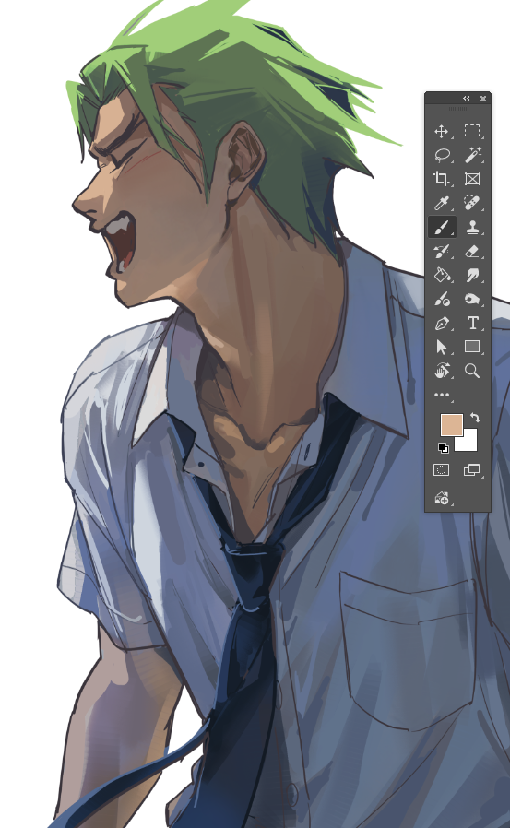510x828 pixels.
Task: Toggle Quick Mask mode
Action: coord(442,469)
